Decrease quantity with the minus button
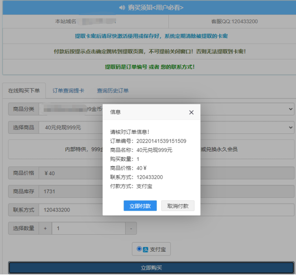296x276 pixels. tap(131, 228)
